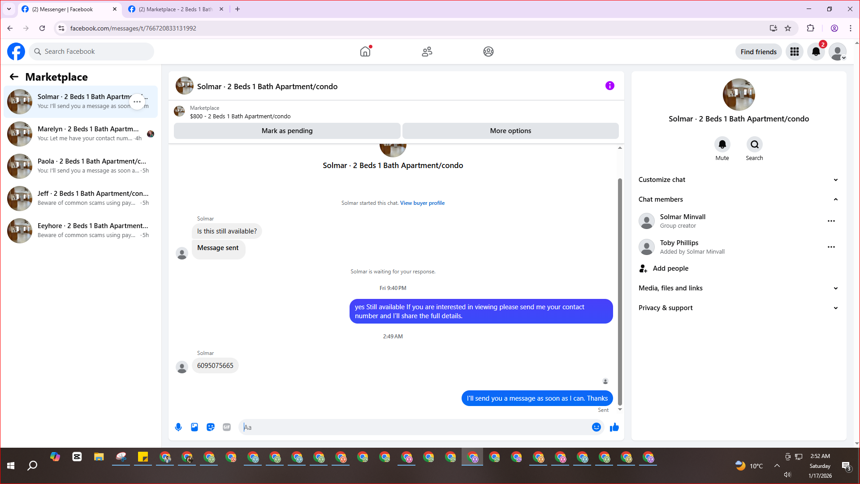Screen dimensions: 860x484
Task: Collapse Chat members section
Action: click(739, 199)
